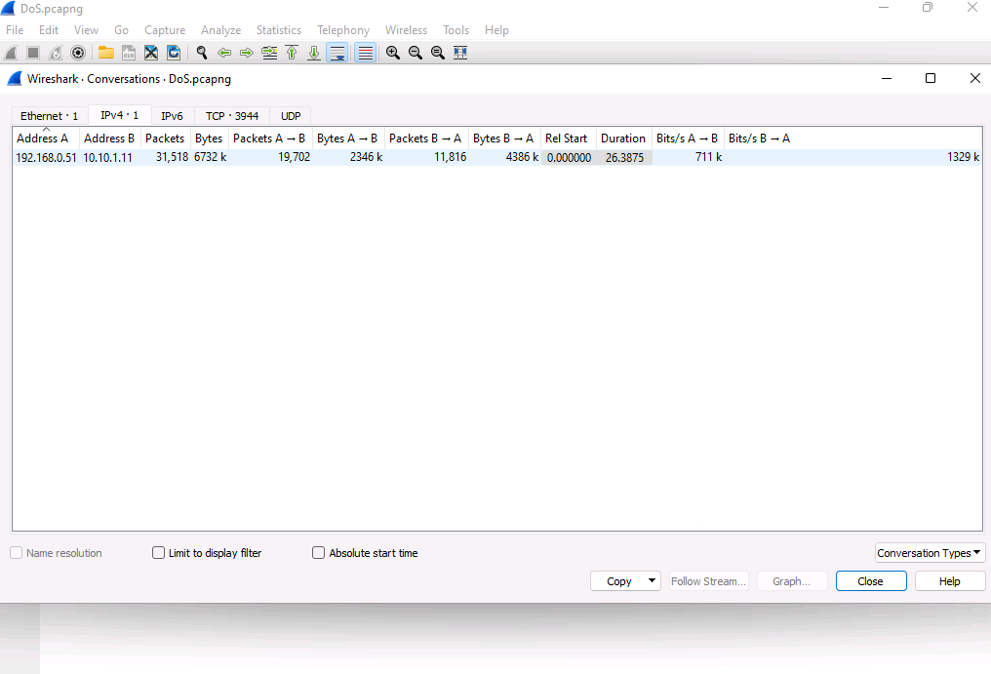Screen dimensions: 991x674
Task: Switch to the TCP · 3944 tab
Action: 232,116
